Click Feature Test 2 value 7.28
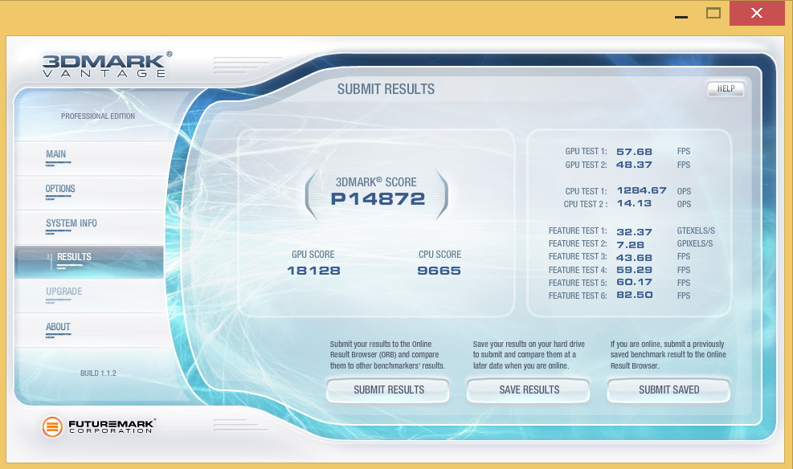793x469 pixels. [x=630, y=245]
